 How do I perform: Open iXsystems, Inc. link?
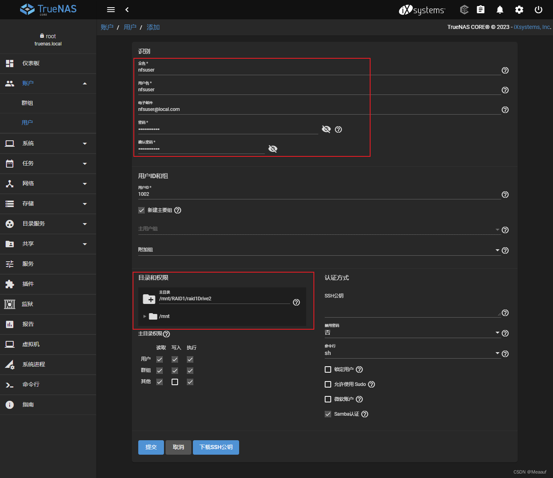point(532,27)
